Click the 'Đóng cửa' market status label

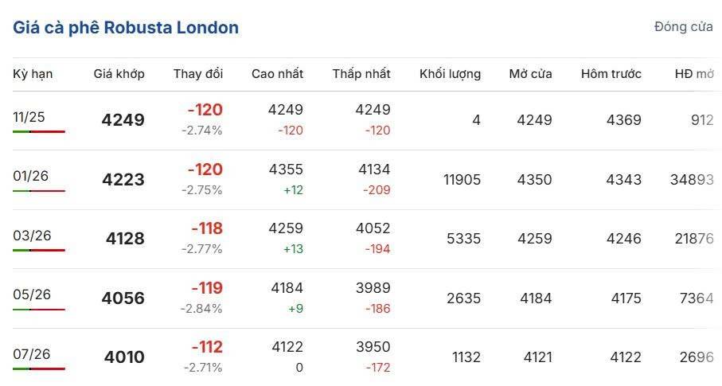[x=683, y=27]
